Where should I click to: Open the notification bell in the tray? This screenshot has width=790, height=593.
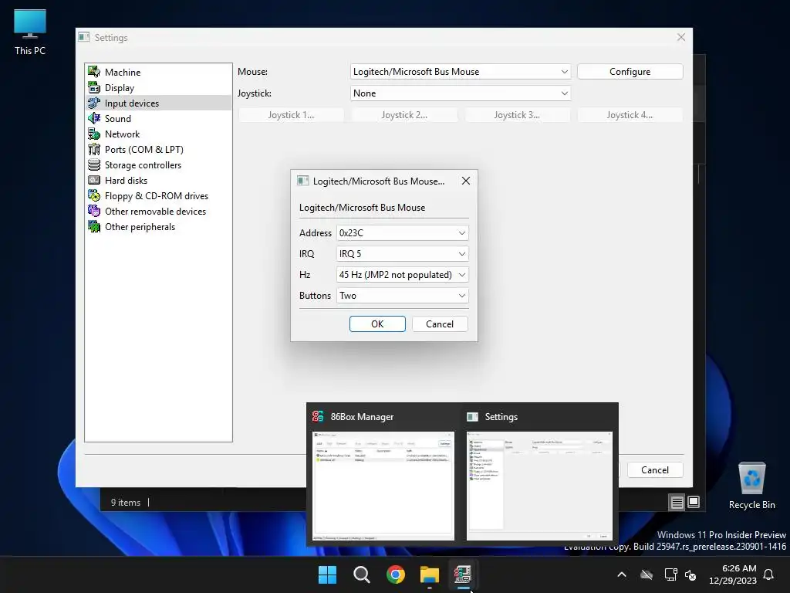769,574
